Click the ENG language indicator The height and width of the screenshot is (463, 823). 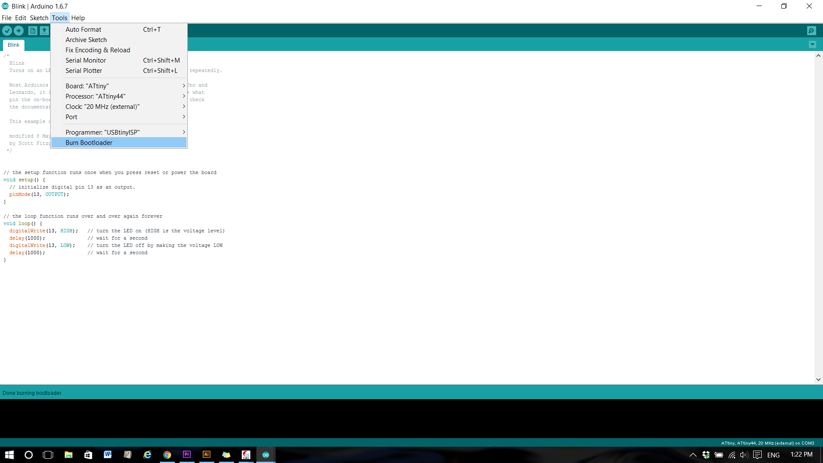773,455
